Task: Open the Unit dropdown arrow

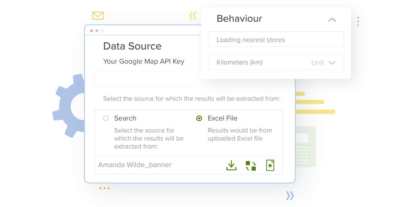Action: point(332,63)
